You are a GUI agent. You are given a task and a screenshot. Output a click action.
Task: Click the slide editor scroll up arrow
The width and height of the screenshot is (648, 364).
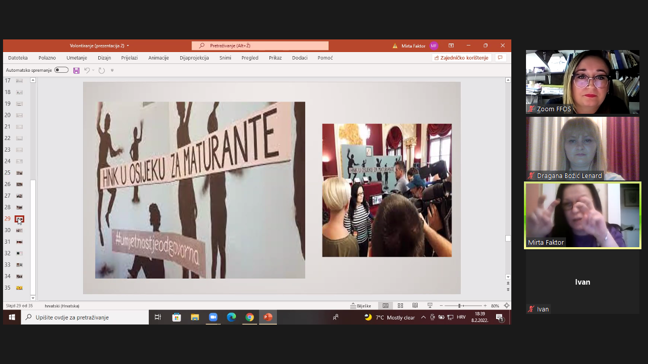tap(508, 80)
